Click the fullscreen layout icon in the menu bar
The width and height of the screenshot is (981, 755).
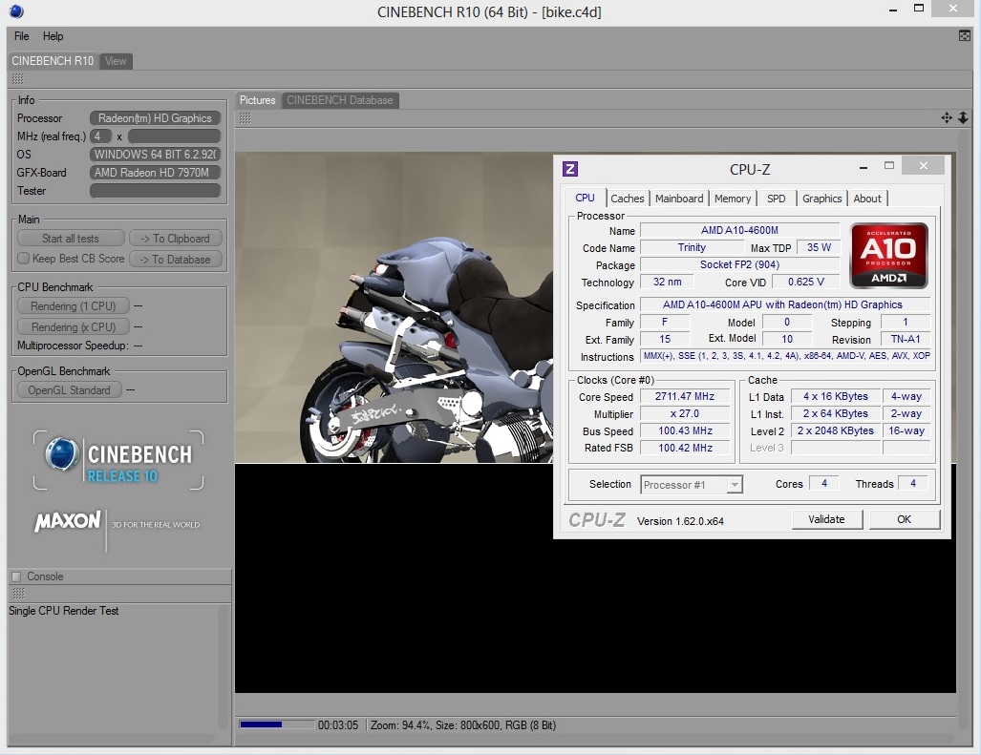965,36
